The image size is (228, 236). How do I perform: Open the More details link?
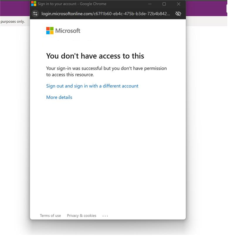(x=59, y=97)
